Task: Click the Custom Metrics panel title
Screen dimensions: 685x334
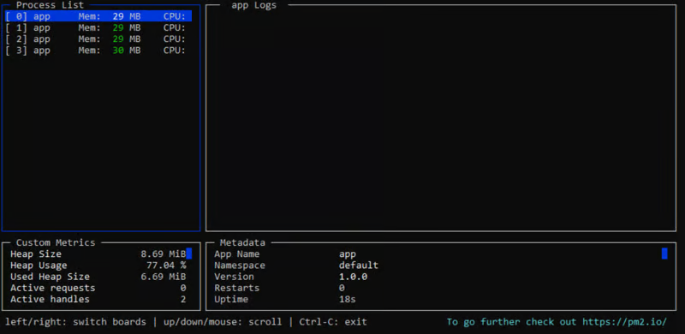Action: [x=56, y=242]
